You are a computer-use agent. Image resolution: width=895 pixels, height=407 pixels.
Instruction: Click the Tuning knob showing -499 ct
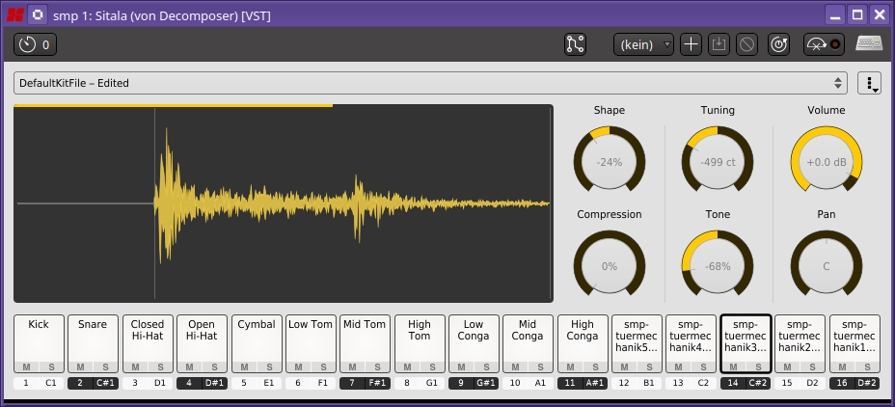pyautogui.click(x=718, y=162)
